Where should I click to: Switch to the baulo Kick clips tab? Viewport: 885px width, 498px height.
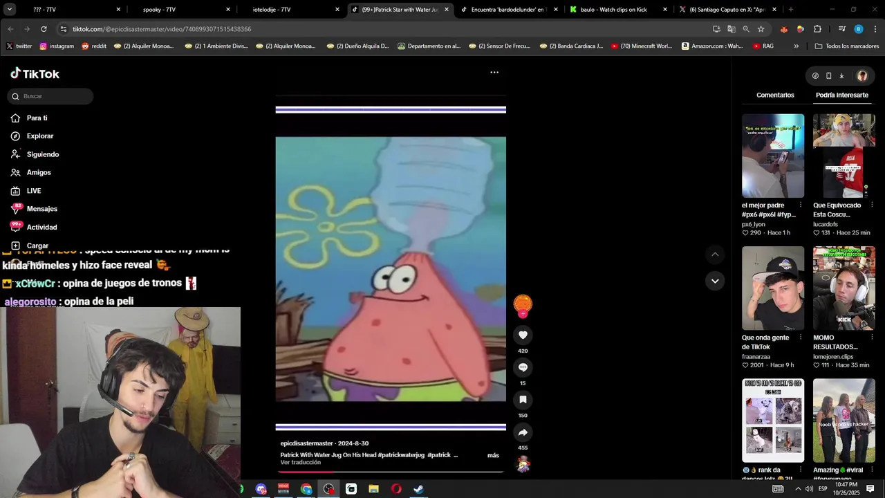619,10
